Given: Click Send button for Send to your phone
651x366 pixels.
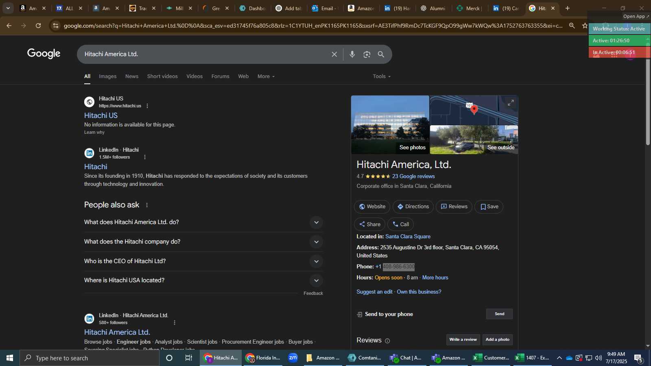Looking at the screenshot, I should click(x=499, y=314).
